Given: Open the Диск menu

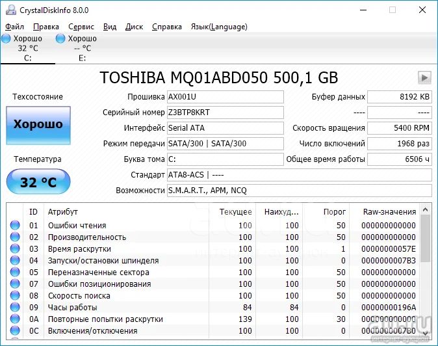Looking at the screenshot, I should [134, 27].
